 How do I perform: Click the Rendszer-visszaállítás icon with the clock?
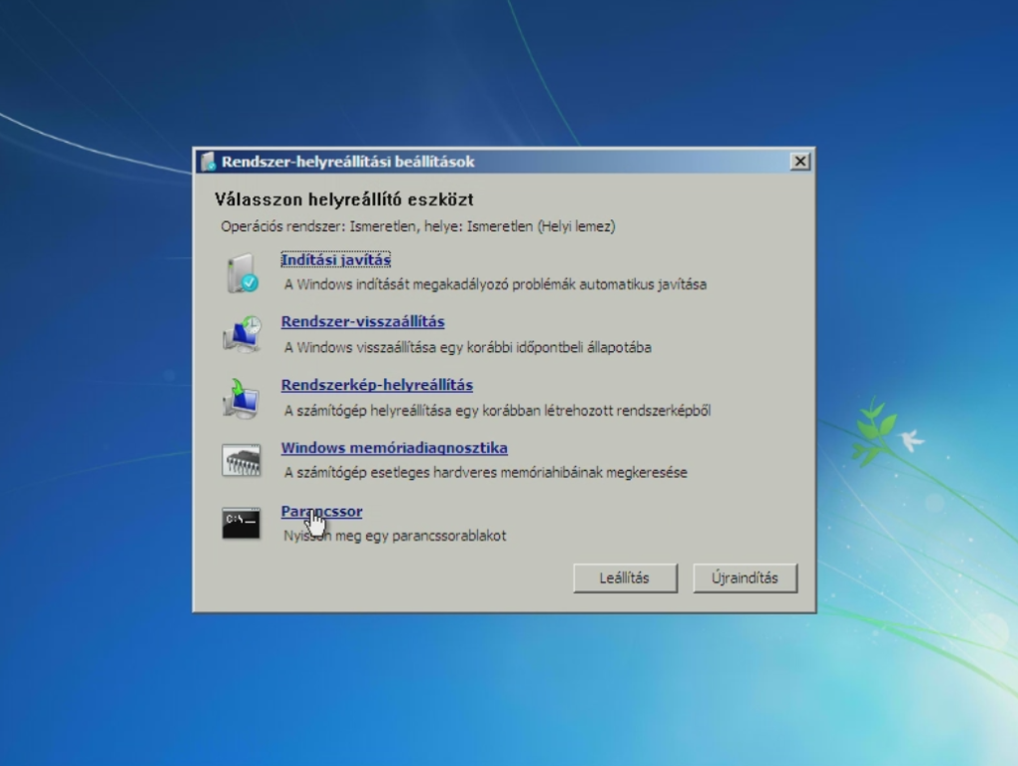tap(241, 334)
